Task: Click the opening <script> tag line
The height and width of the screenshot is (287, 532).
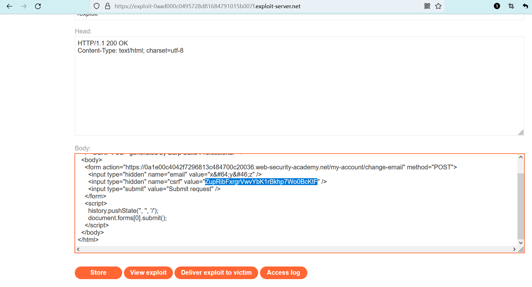Action: coord(96,203)
